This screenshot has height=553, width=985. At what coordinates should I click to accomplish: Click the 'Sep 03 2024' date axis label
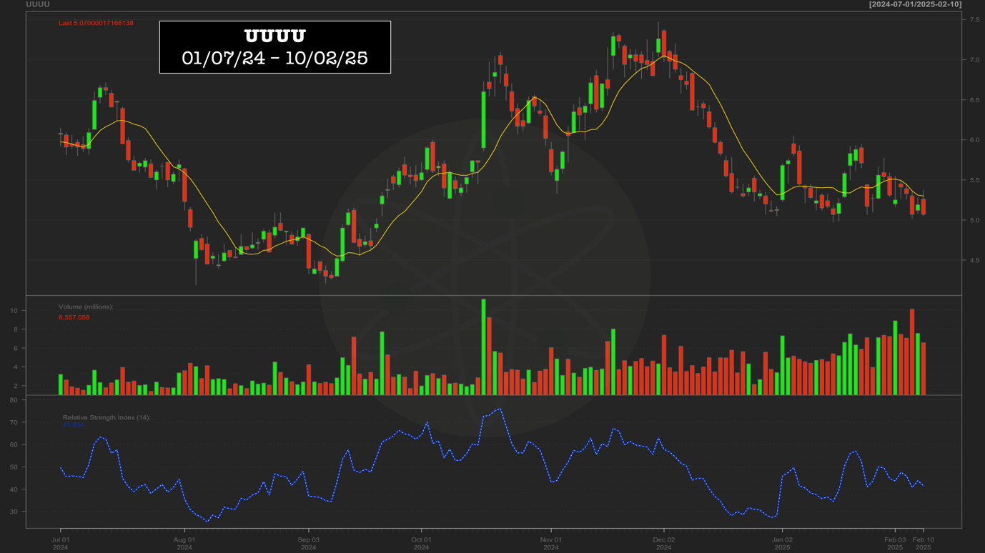(308, 544)
